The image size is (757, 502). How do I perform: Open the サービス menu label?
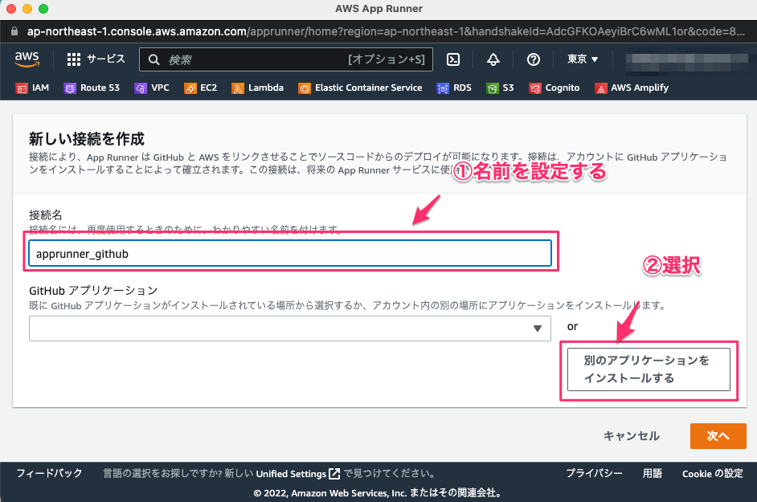click(x=106, y=59)
